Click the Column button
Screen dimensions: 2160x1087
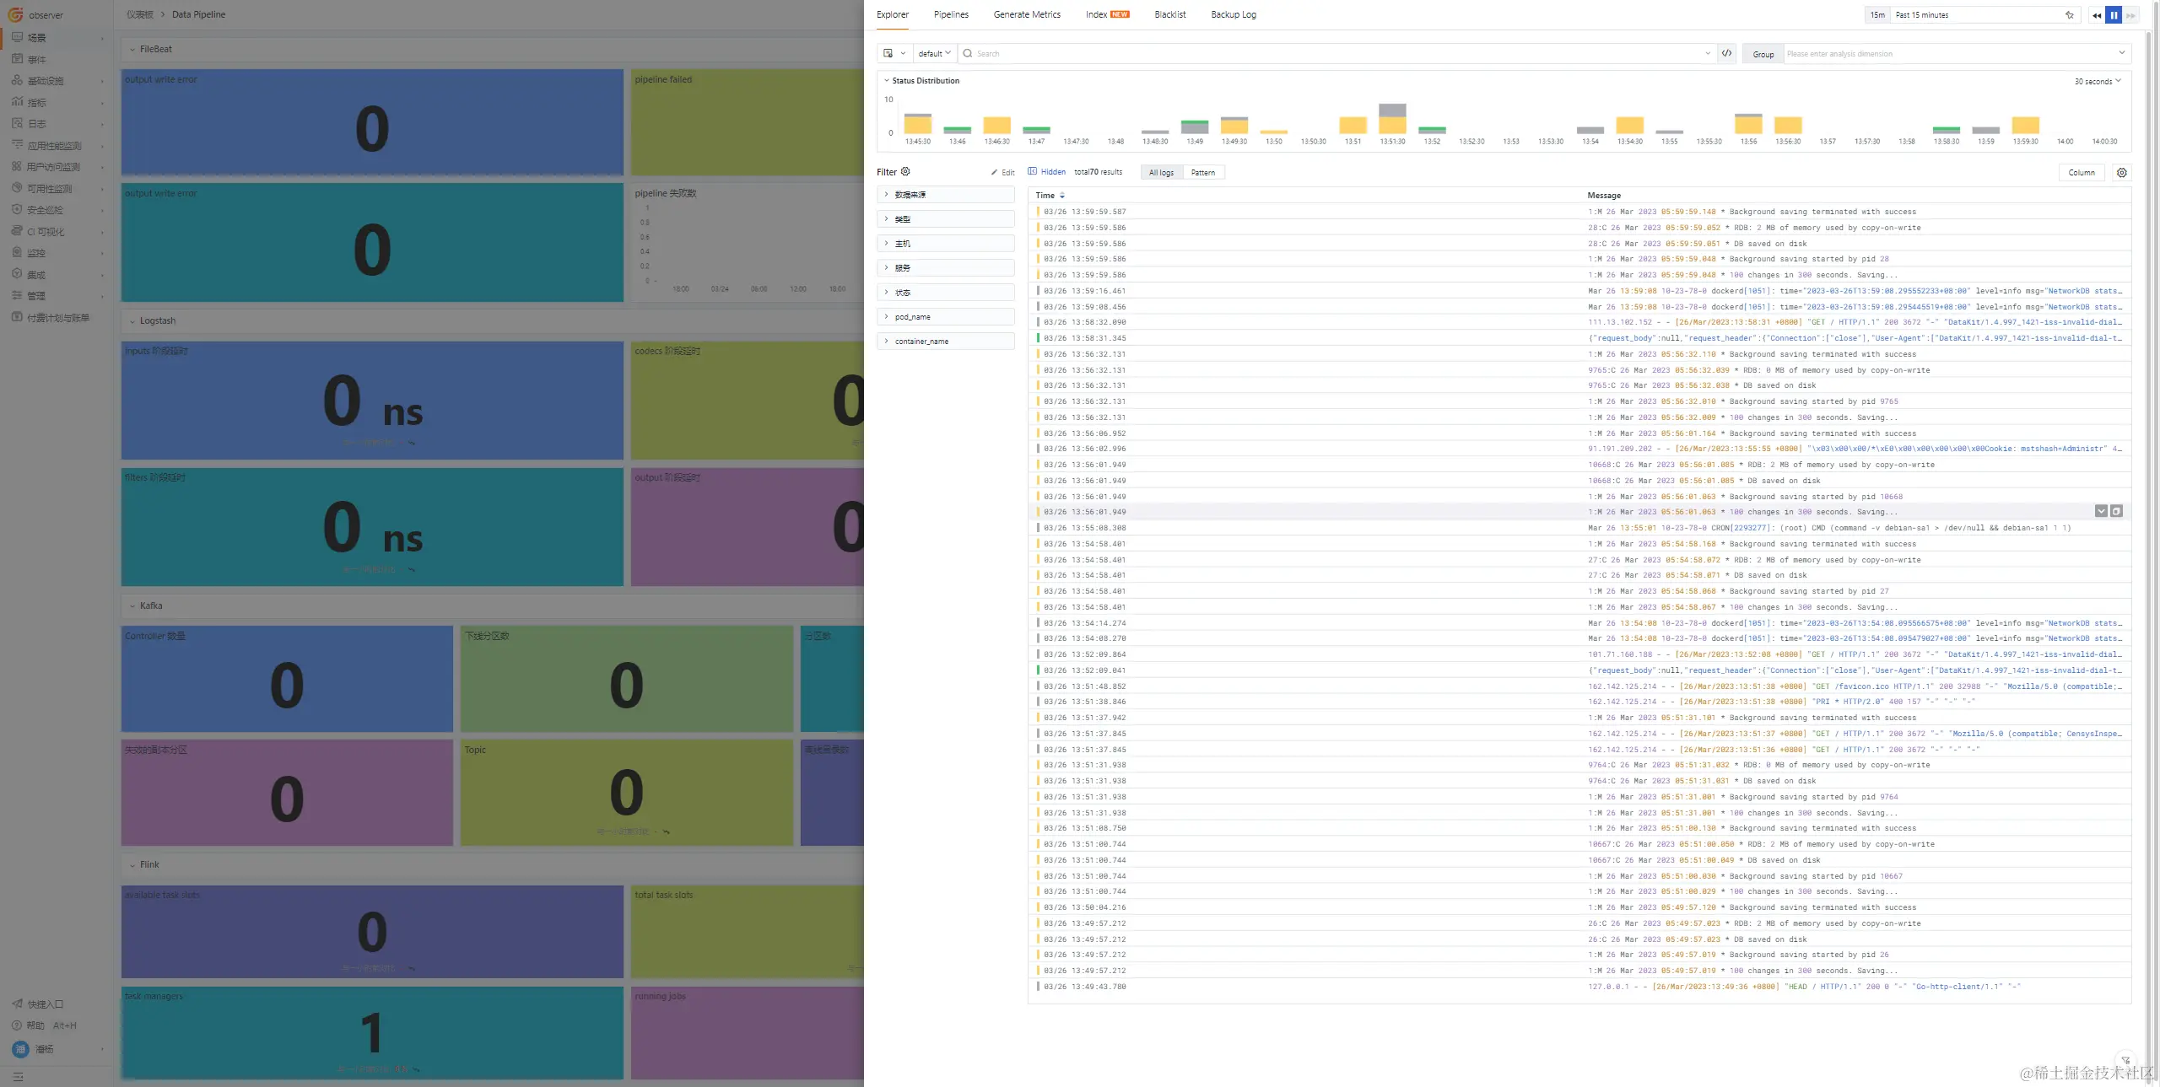pyautogui.click(x=2081, y=172)
